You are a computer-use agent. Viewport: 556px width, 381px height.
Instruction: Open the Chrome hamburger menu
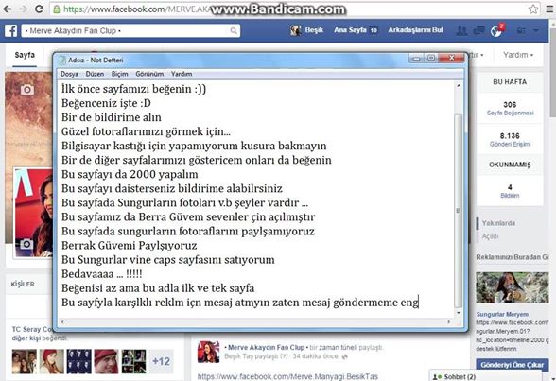549,9
